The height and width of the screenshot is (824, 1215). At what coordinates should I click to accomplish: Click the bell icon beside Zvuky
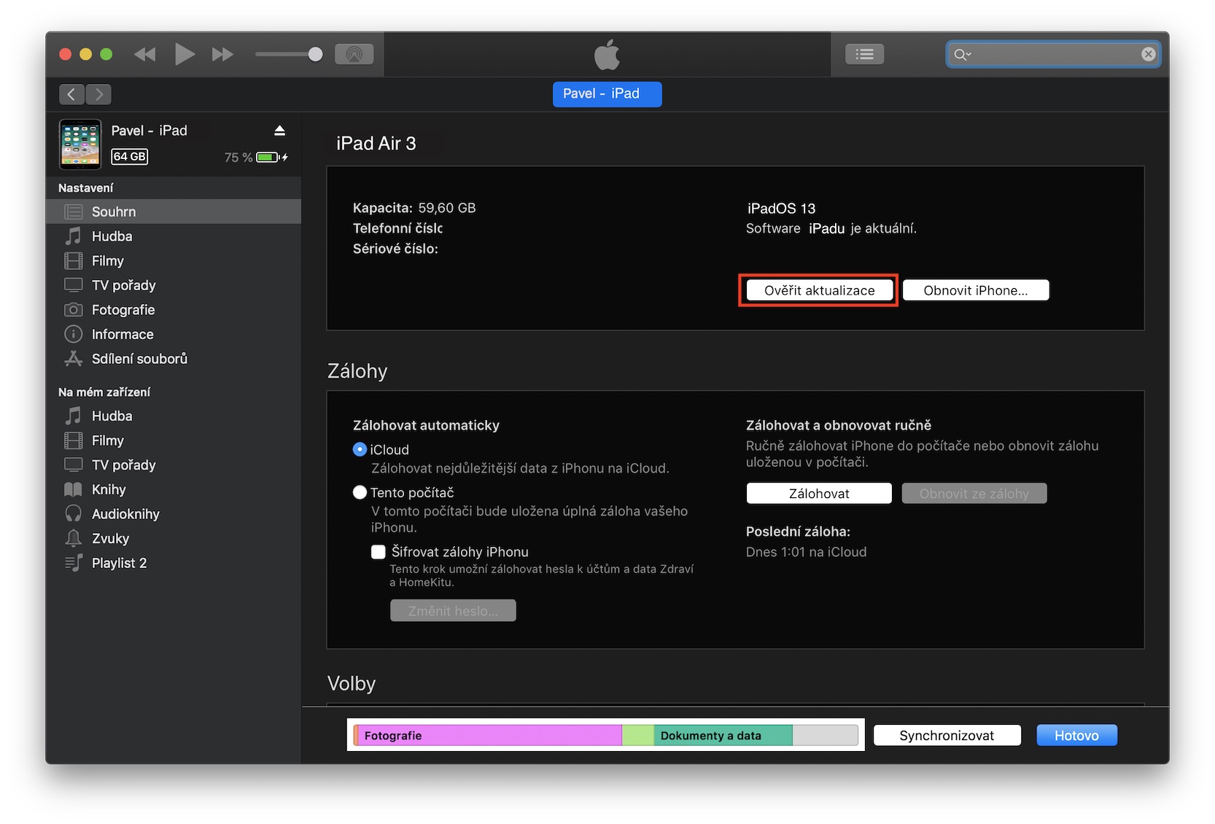[74, 538]
